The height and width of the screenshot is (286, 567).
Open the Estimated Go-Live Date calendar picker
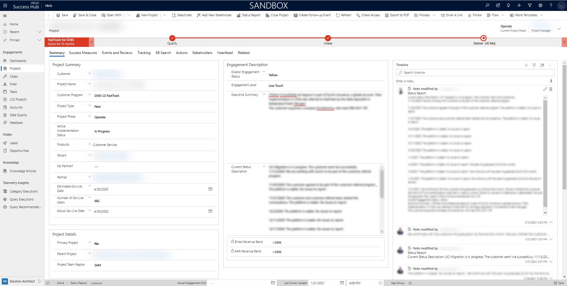210,189
